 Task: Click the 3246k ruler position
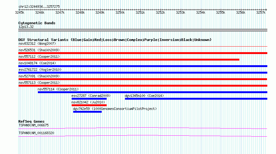[x=40, y=12]
